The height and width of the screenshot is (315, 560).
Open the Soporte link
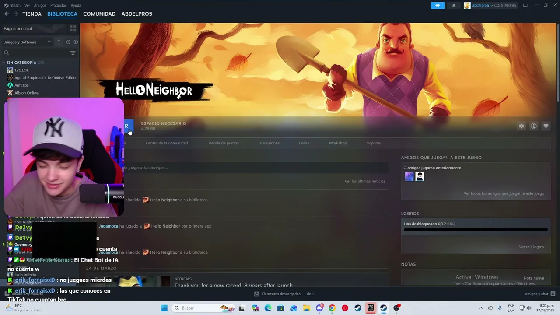[x=373, y=143]
